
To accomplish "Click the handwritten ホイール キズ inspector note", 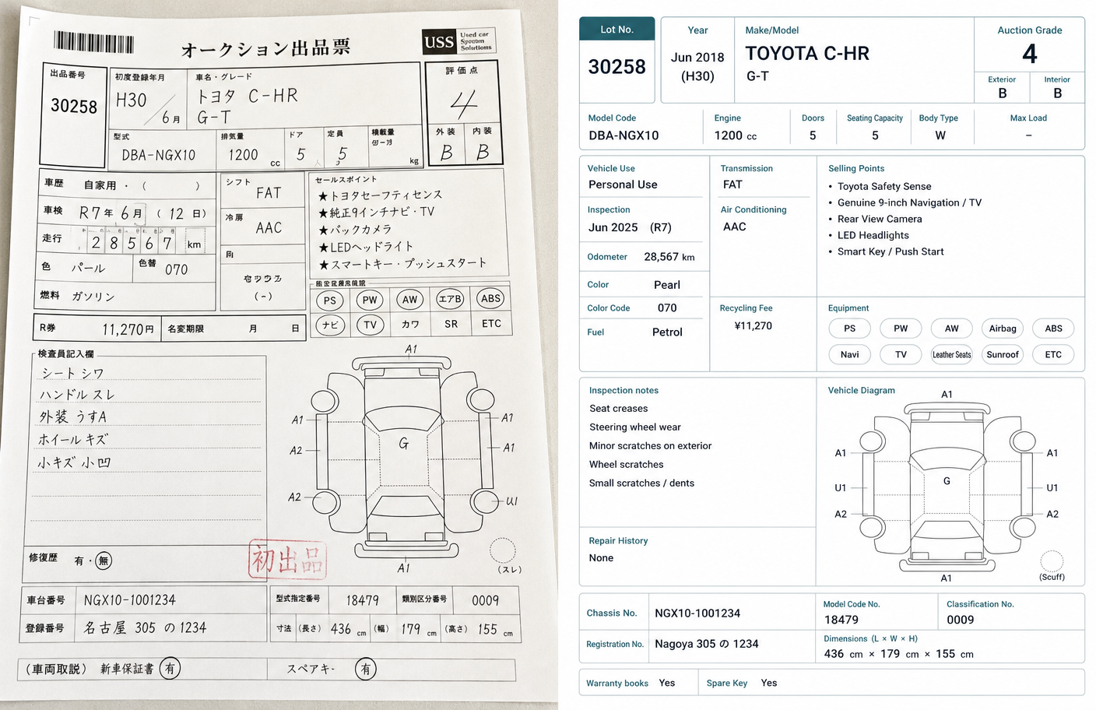I will point(73,439).
